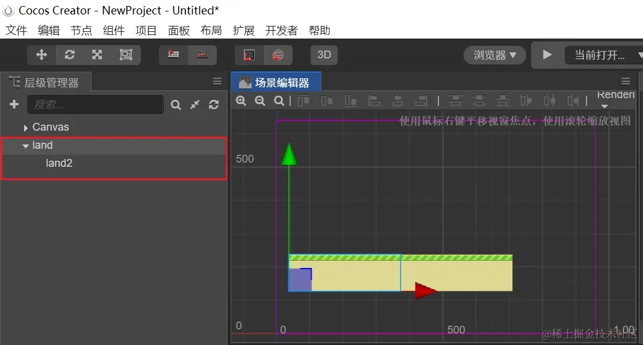Open the 节点 menu

point(81,30)
